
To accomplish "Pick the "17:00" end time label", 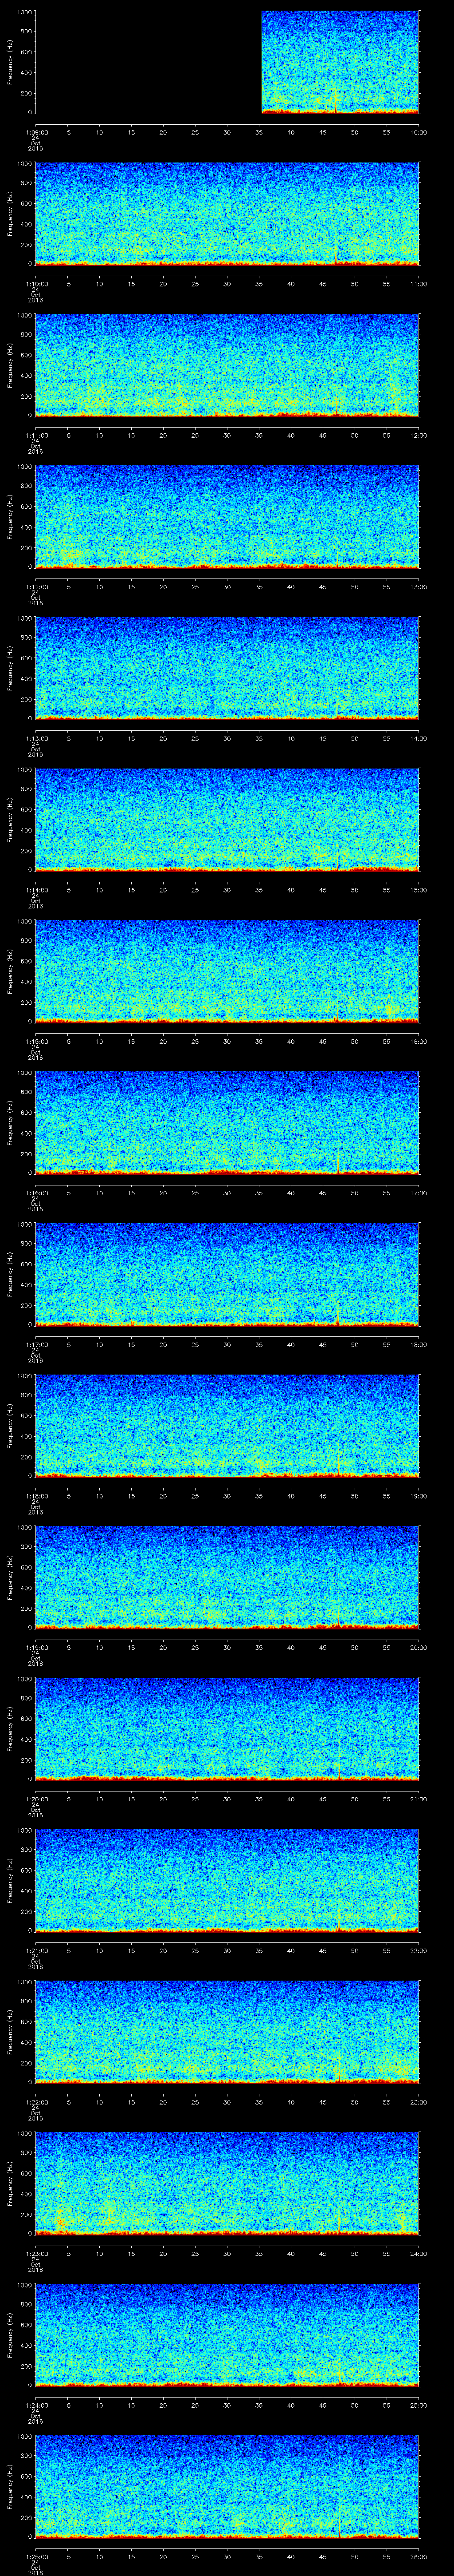I will click(x=418, y=1192).
